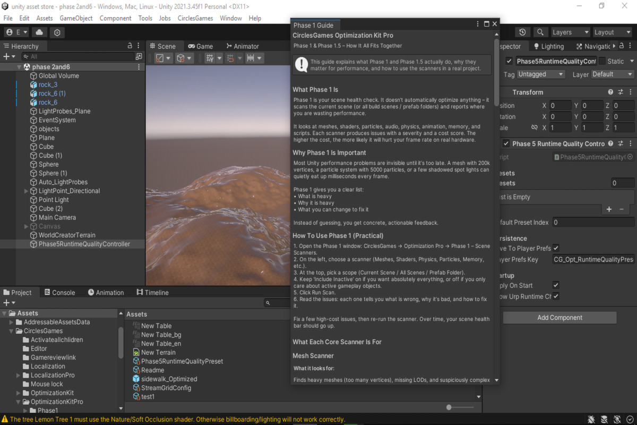The image size is (637, 425).
Task: Disable the Phase 5 Runtime Quality component checkbox
Action: [506, 143]
